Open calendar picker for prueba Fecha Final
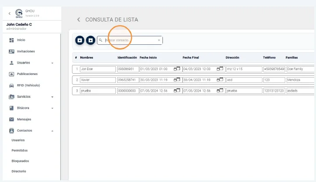Screen dimensions: 316x182 [x=220, y=91]
